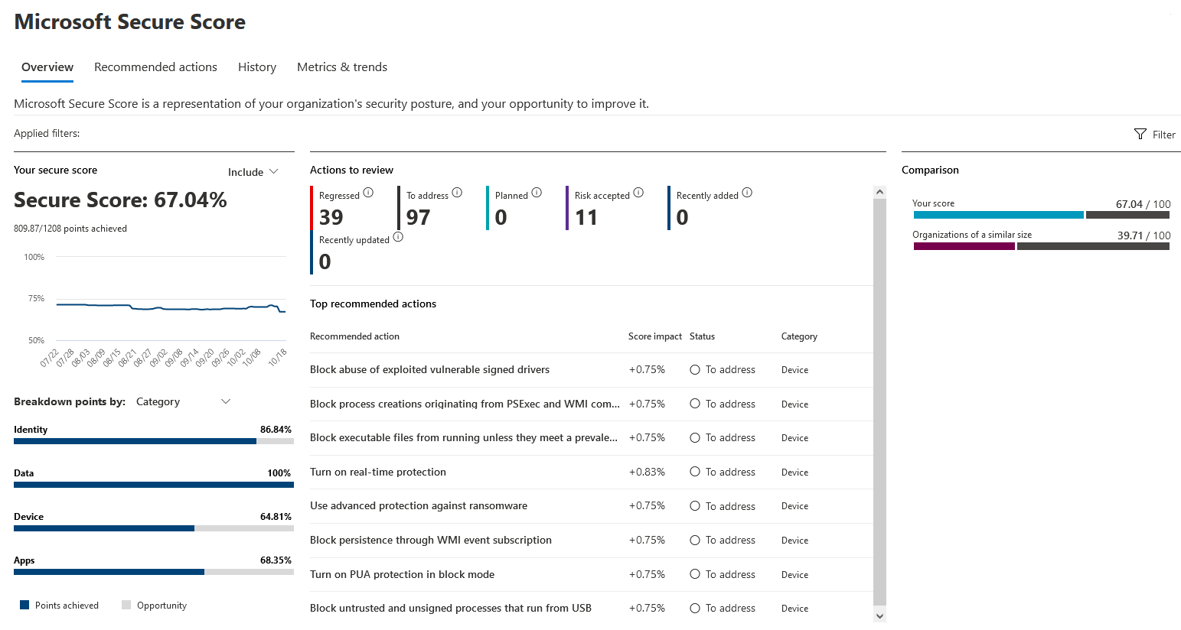Click the Your score comparison bar

(1041, 215)
